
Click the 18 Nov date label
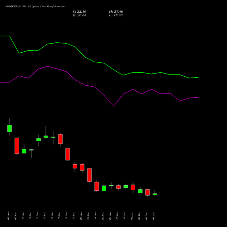[66, 216]
